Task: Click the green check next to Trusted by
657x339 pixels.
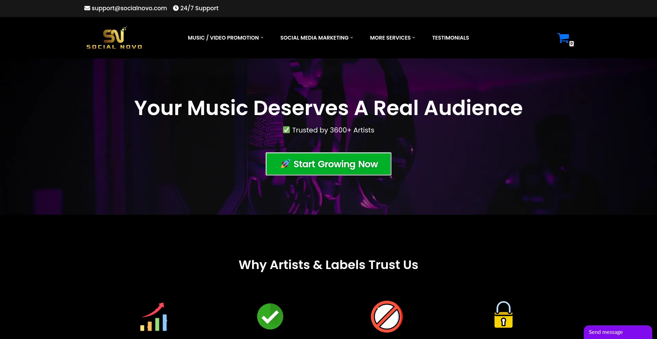Action: (286, 130)
